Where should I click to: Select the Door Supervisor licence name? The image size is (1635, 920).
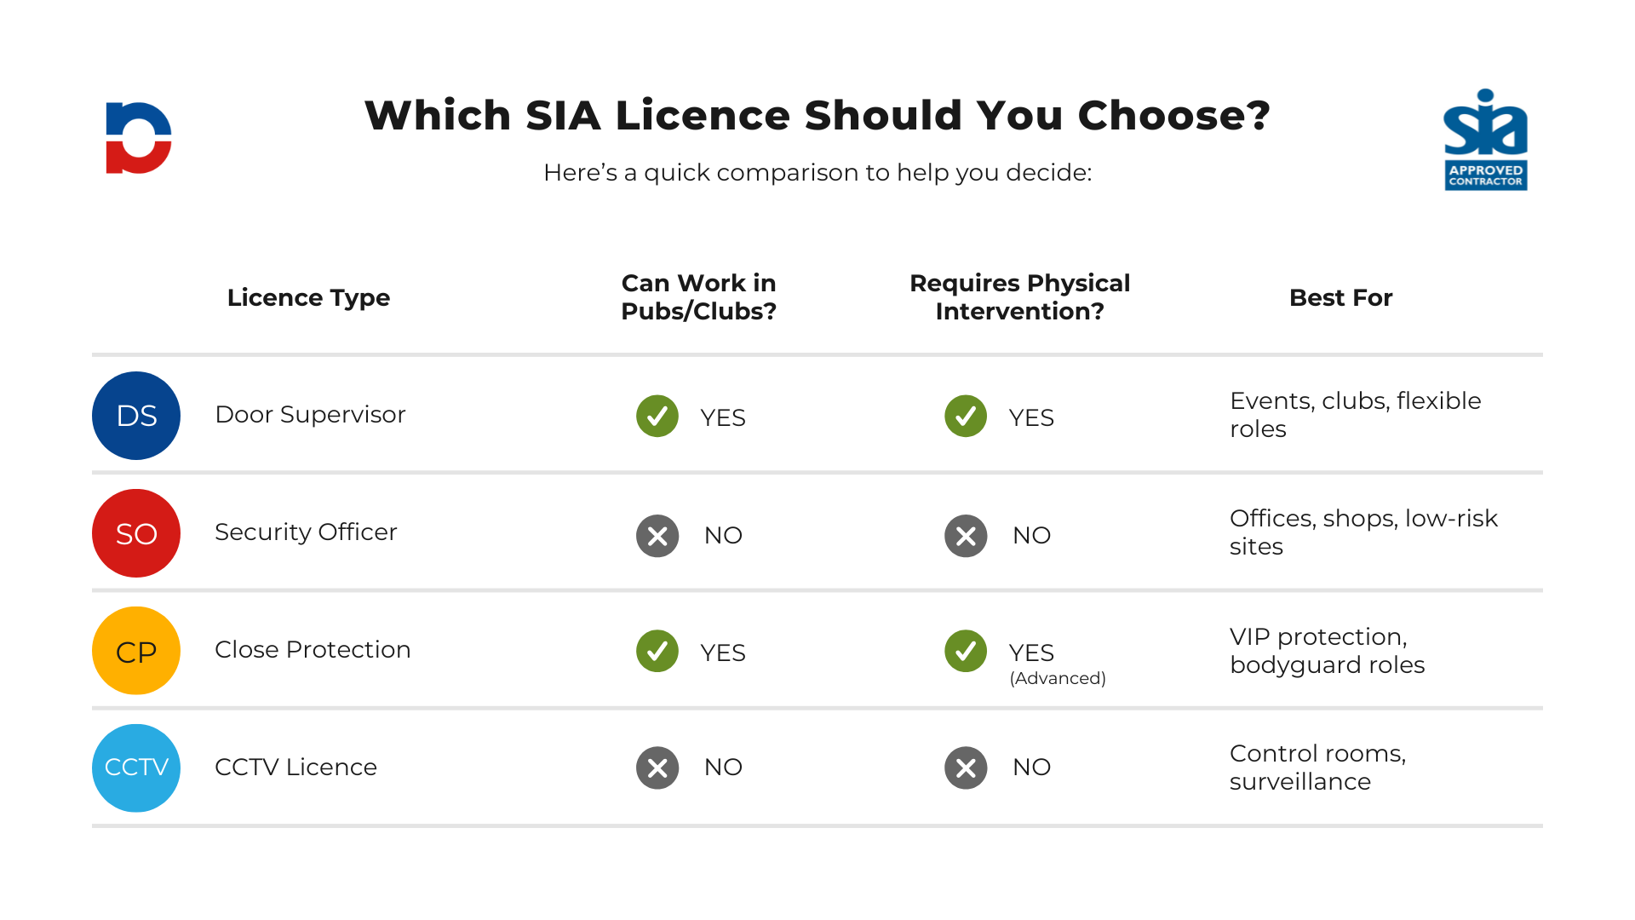[x=310, y=414]
